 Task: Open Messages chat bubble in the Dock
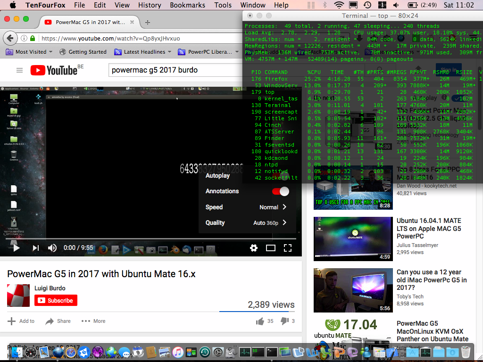click(x=125, y=352)
